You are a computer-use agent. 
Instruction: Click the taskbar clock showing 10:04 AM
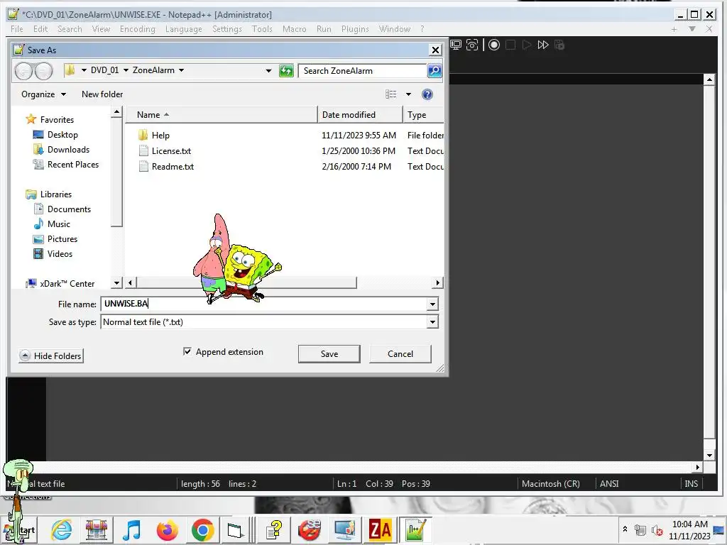[689, 529]
